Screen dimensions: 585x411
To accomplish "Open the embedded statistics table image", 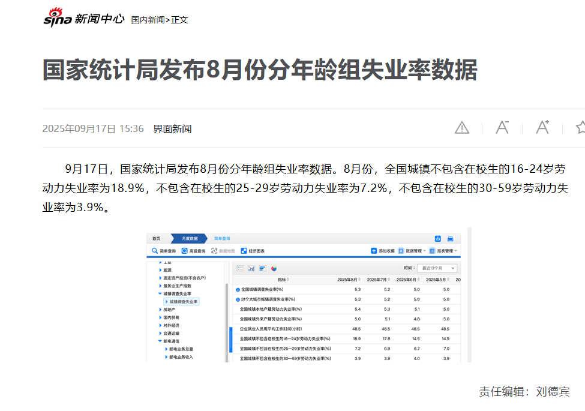I will click(309, 295).
